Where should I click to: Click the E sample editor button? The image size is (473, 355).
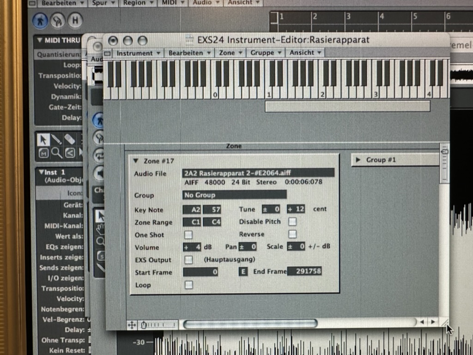[x=243, y=271]
